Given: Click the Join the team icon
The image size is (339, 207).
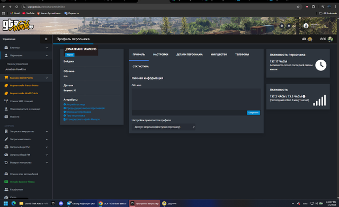Looking at the screenshot, I should (x=6, y=109).
